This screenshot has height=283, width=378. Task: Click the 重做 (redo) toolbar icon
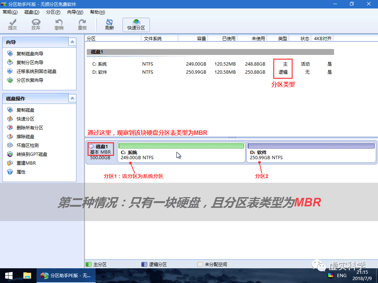pos(82,25)
